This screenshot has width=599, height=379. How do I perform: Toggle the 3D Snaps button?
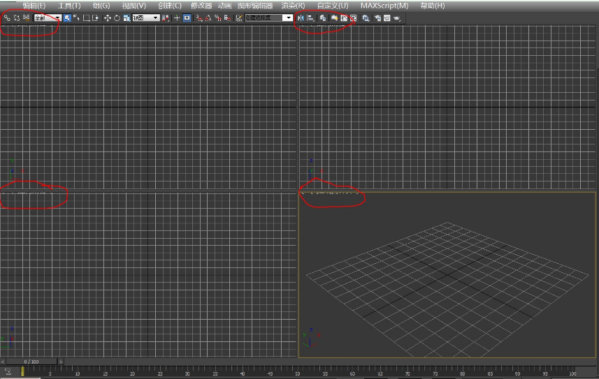199,18
